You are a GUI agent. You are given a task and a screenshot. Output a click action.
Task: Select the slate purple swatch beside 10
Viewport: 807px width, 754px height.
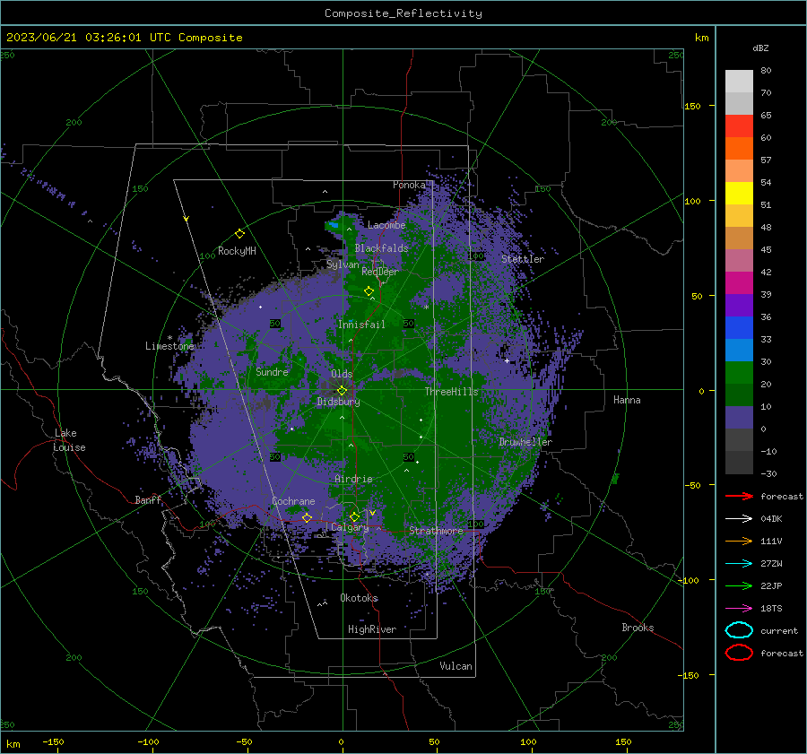[739, 418]
